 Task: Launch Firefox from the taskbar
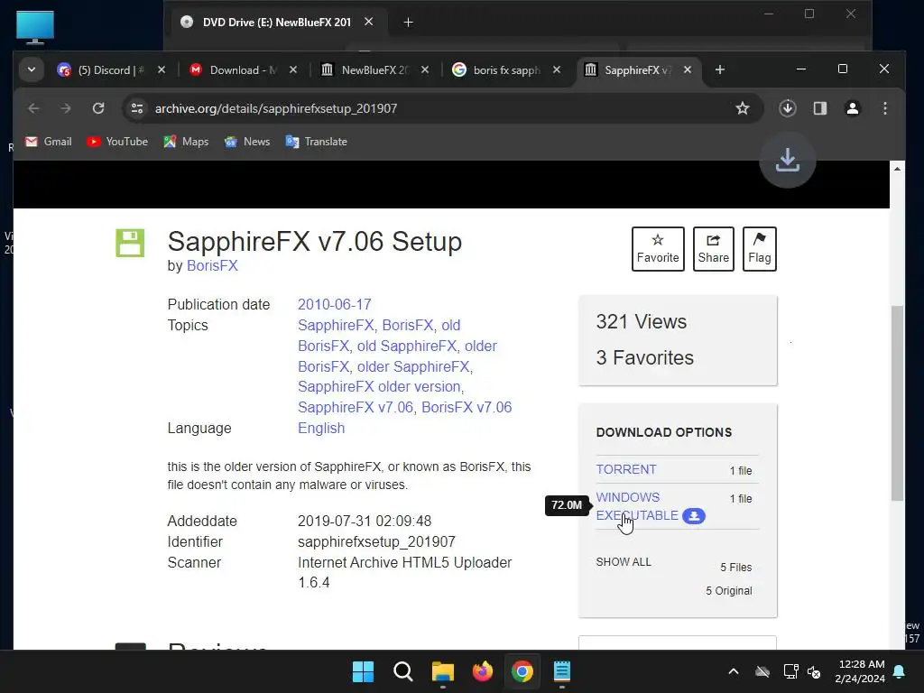click(483, 671)
